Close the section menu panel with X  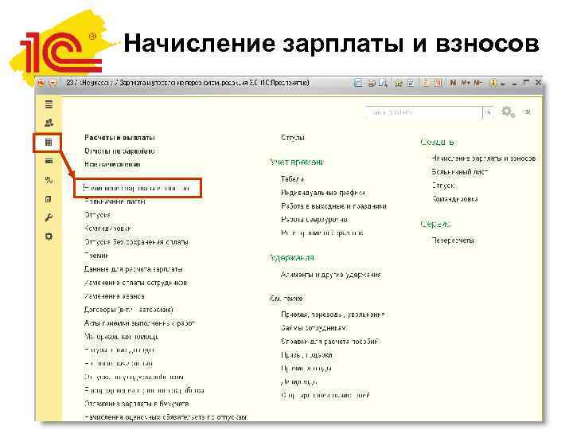pyautogui.click(x=528, y=112)
